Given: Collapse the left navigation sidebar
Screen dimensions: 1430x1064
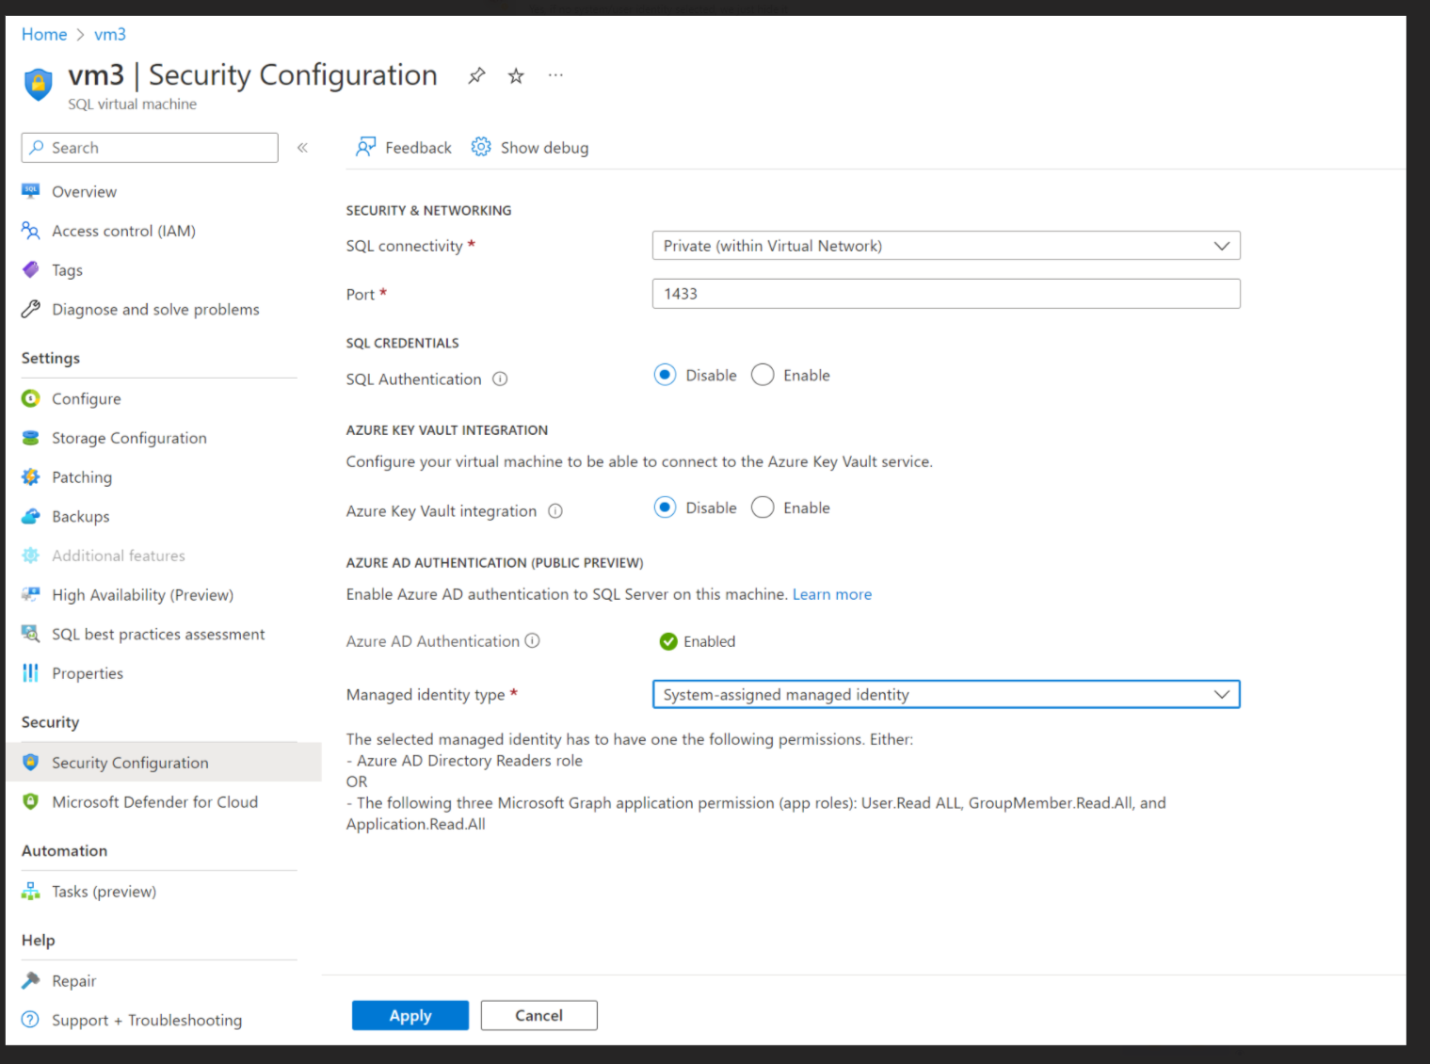Looking at the screenshot, I should click(302, 147).
